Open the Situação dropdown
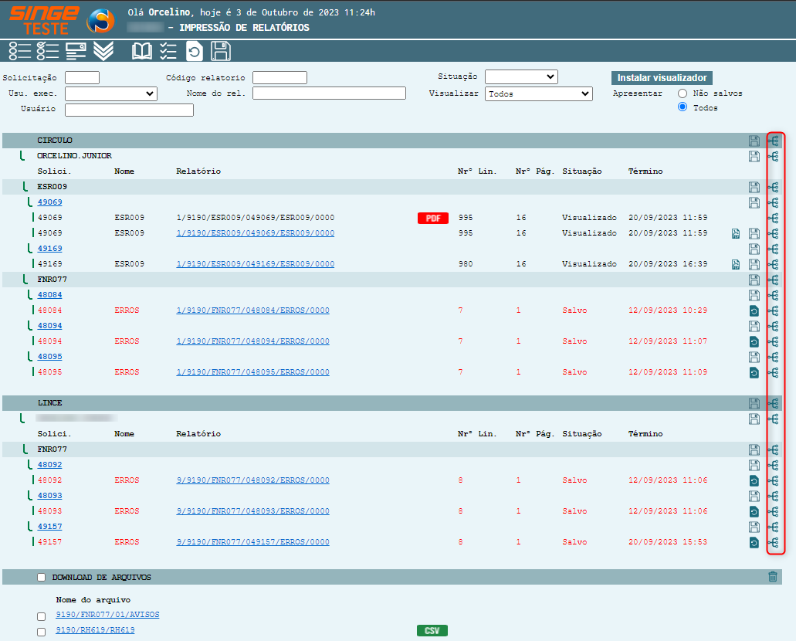Screen dimensions: 796x641 click(x=521, y=76)
